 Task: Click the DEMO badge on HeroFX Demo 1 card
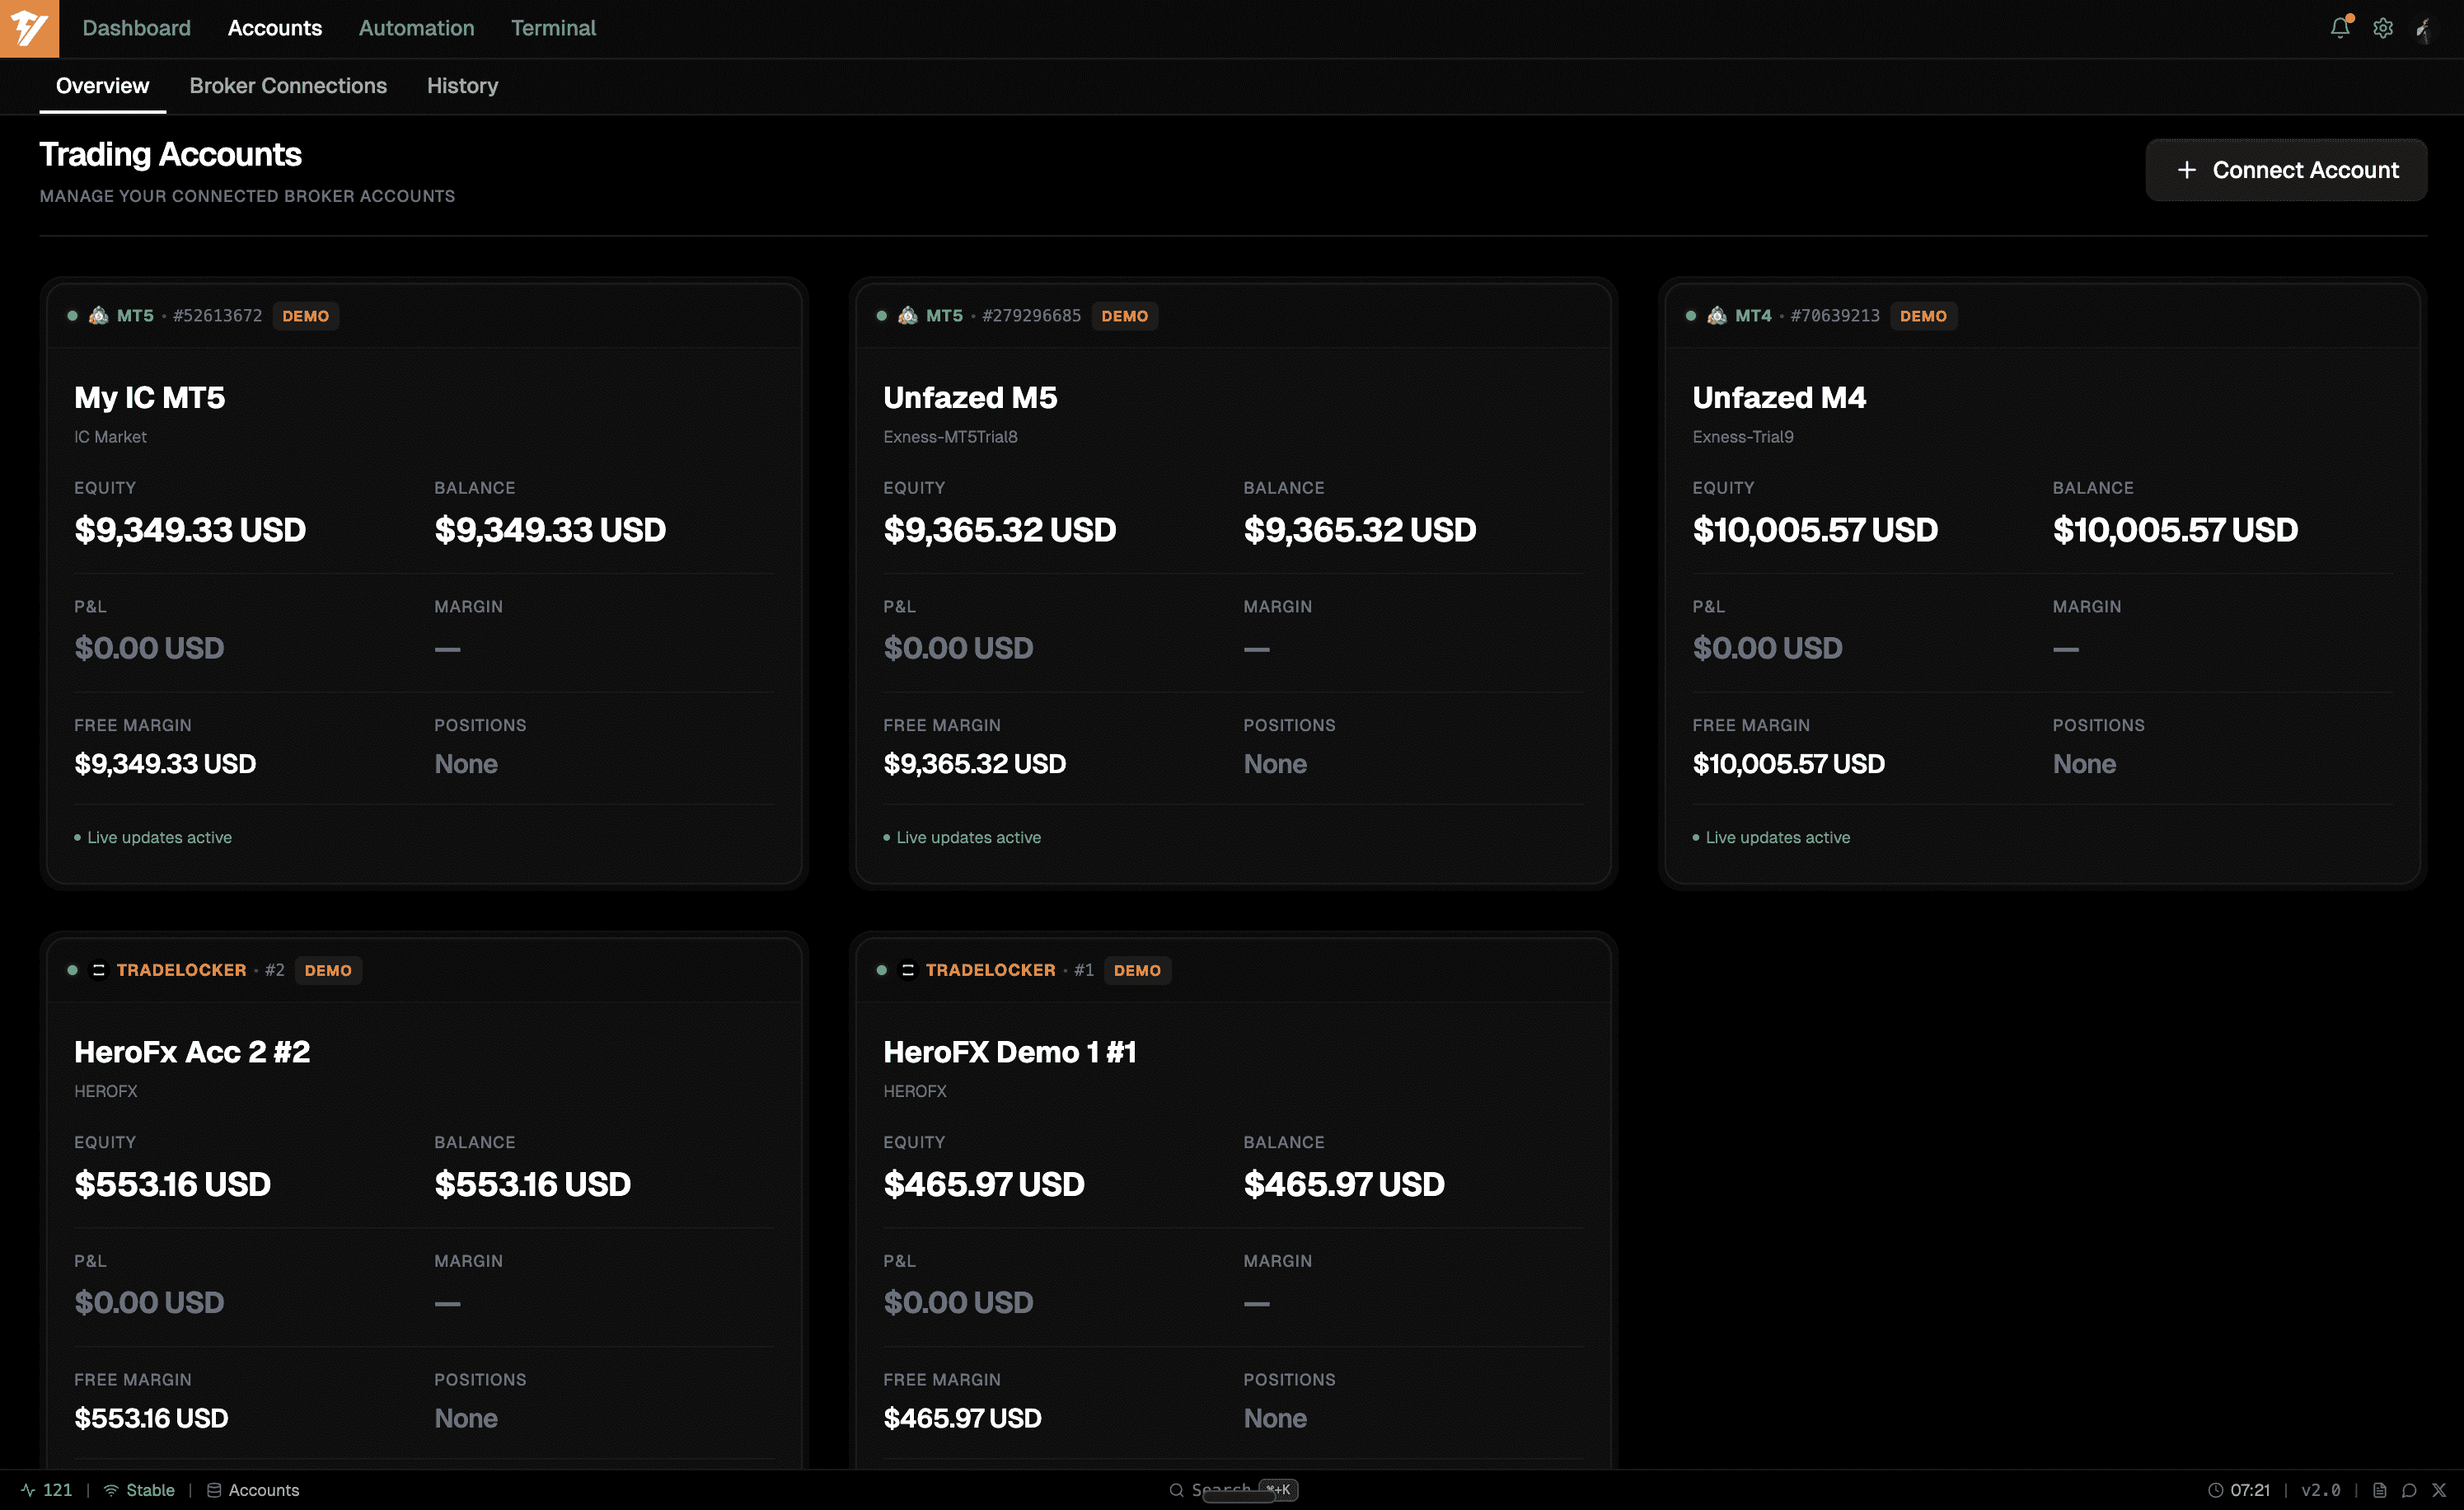(x=1137, y=970)
